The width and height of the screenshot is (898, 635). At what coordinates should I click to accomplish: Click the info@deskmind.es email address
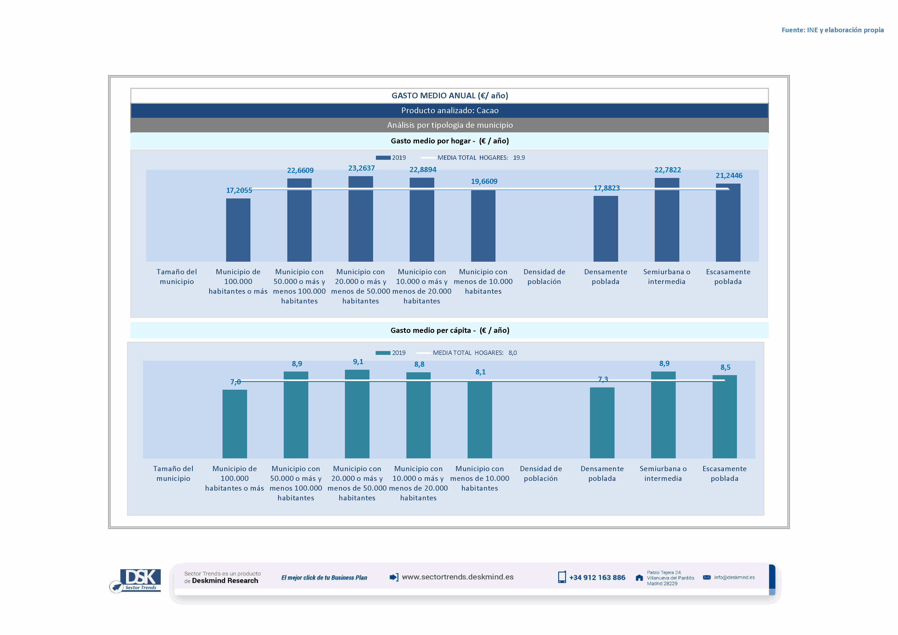click(734, 577)
